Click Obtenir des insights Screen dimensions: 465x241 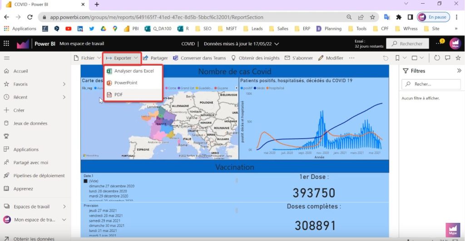point(255,58)
